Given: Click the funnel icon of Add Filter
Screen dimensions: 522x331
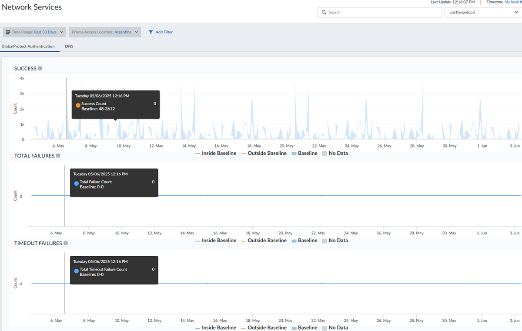Looking at the screenshot, I should coord(151,32).
